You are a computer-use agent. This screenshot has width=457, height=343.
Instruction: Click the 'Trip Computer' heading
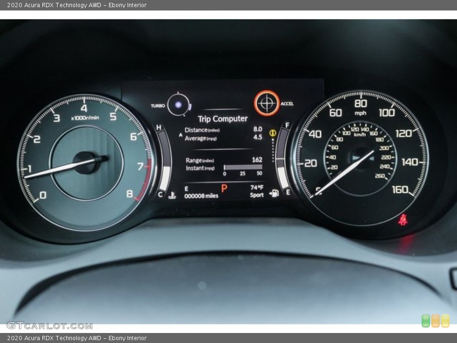pyautogui.click(x=223, y=119)
